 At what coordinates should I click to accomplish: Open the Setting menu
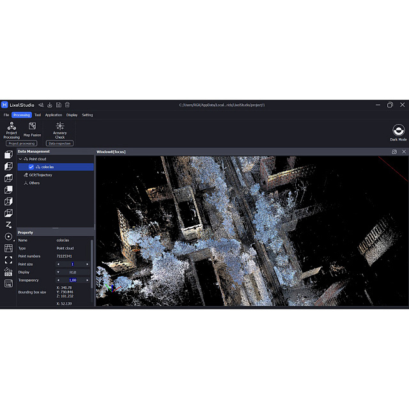(88, 115)
